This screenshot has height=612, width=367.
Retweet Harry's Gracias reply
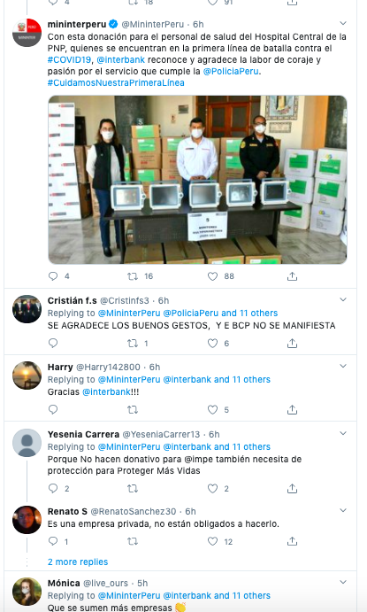click(133, 410)
